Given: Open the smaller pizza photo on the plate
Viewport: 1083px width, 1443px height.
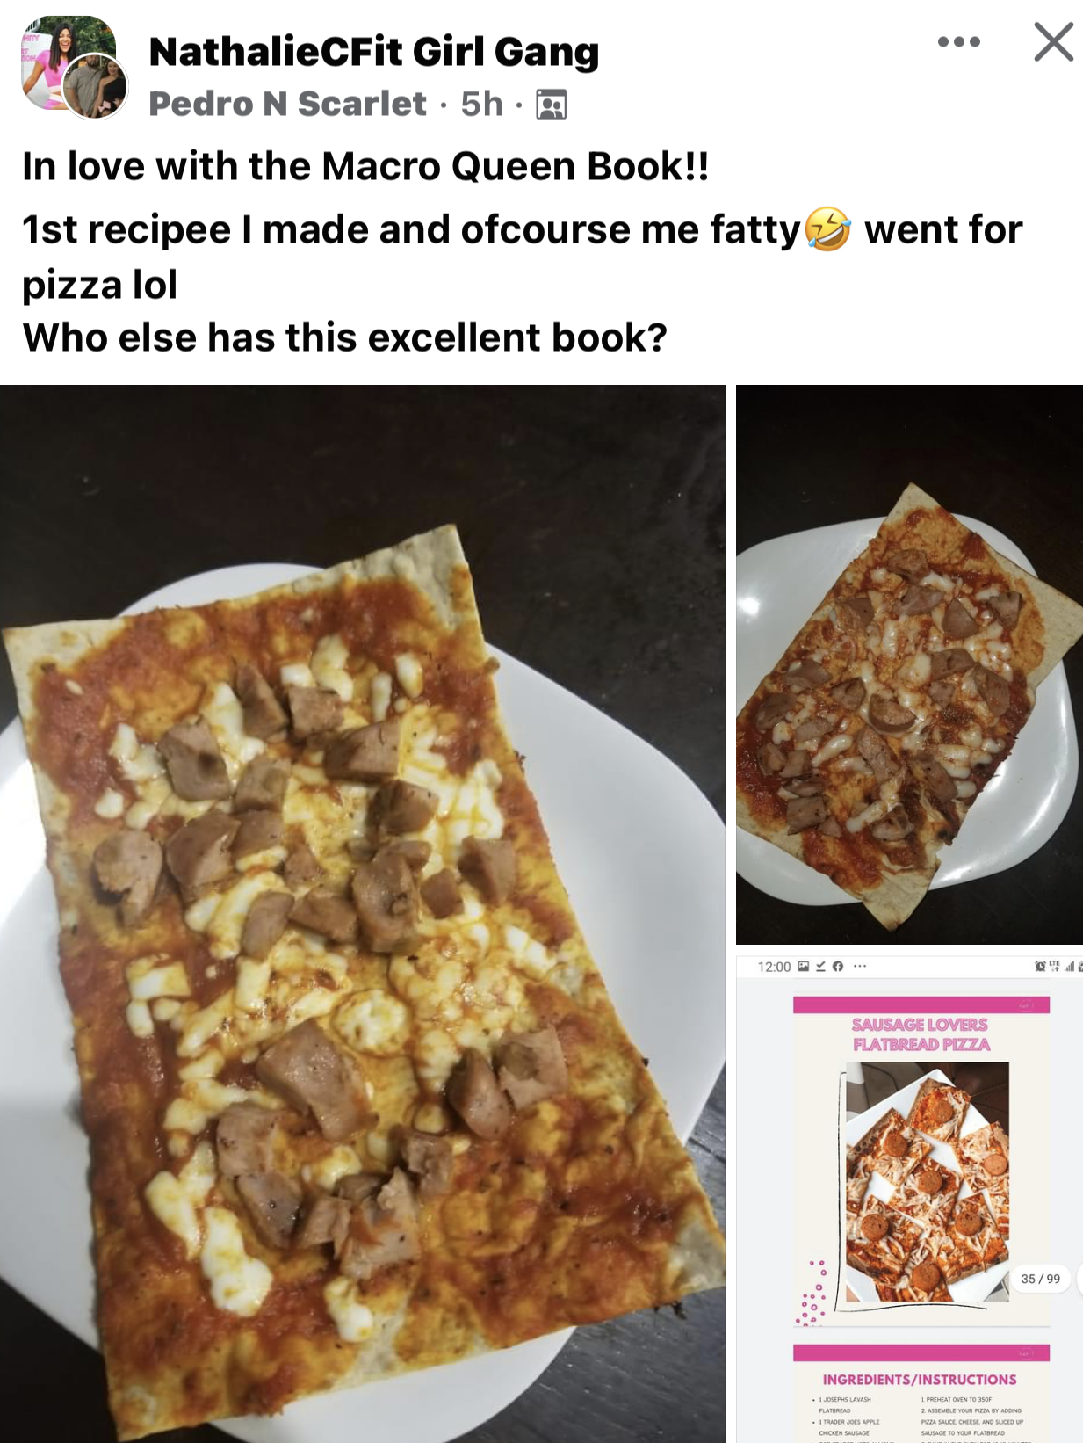Looking at the screenshot, I should pyautogui.click(x=909, y=664).
